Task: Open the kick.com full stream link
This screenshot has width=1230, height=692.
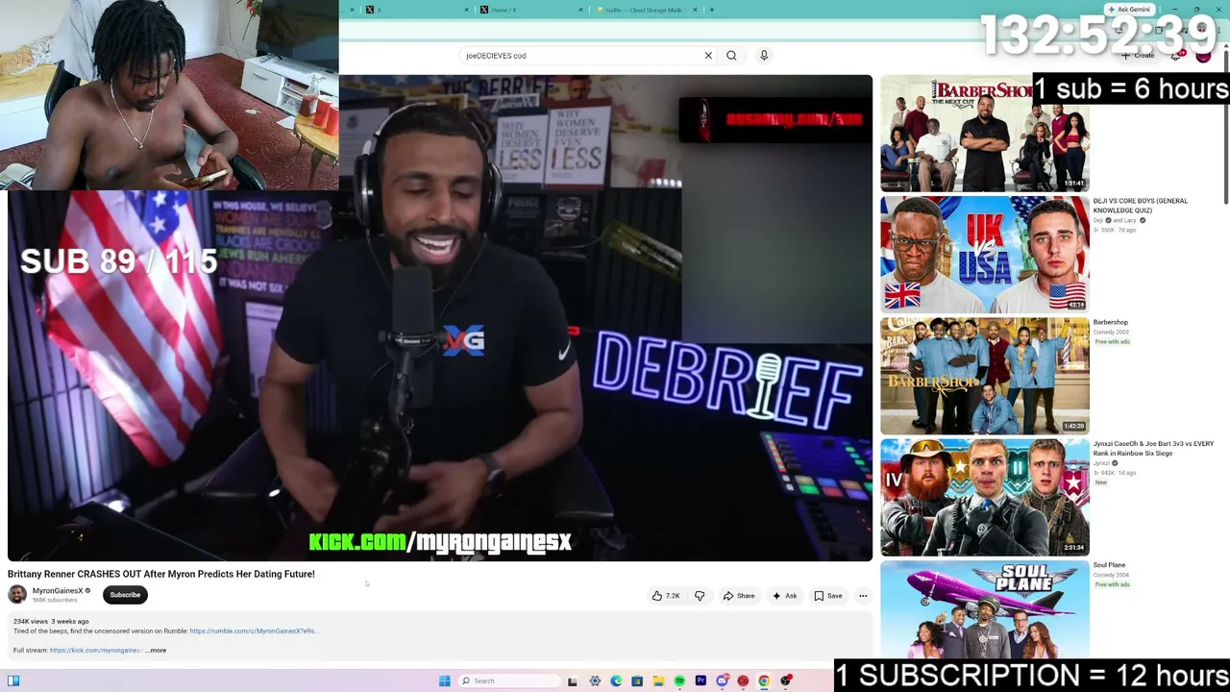Action: pyautogui.click(x=96, y=651)
